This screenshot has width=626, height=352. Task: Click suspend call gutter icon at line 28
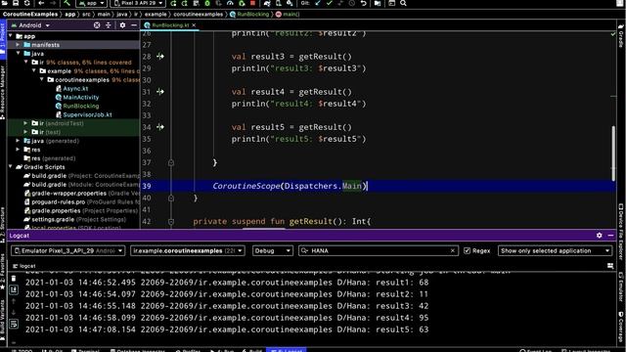click(160, 57)
